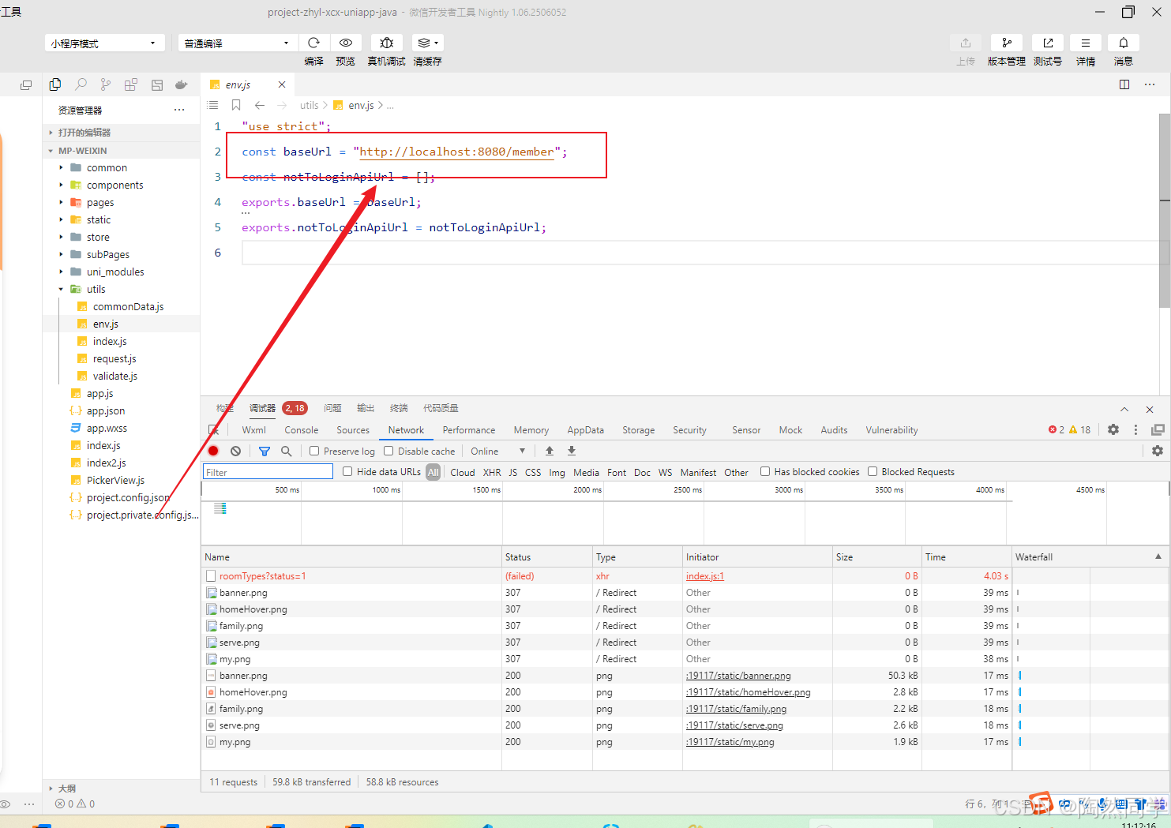Stop recording network log (red record button)
Image resolution: width=1171 pixels, height=828 pixels.
tap(212, 451)
